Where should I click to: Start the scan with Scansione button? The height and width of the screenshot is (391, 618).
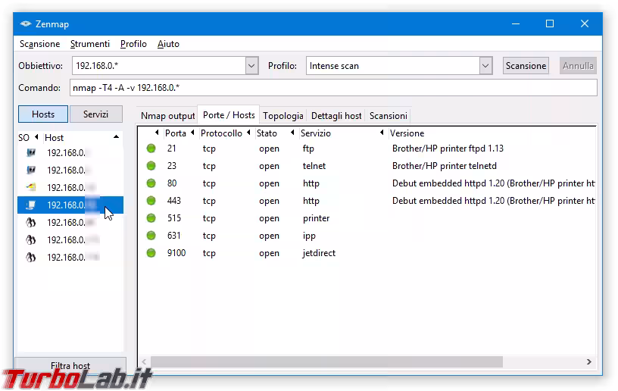coord(526,66)
